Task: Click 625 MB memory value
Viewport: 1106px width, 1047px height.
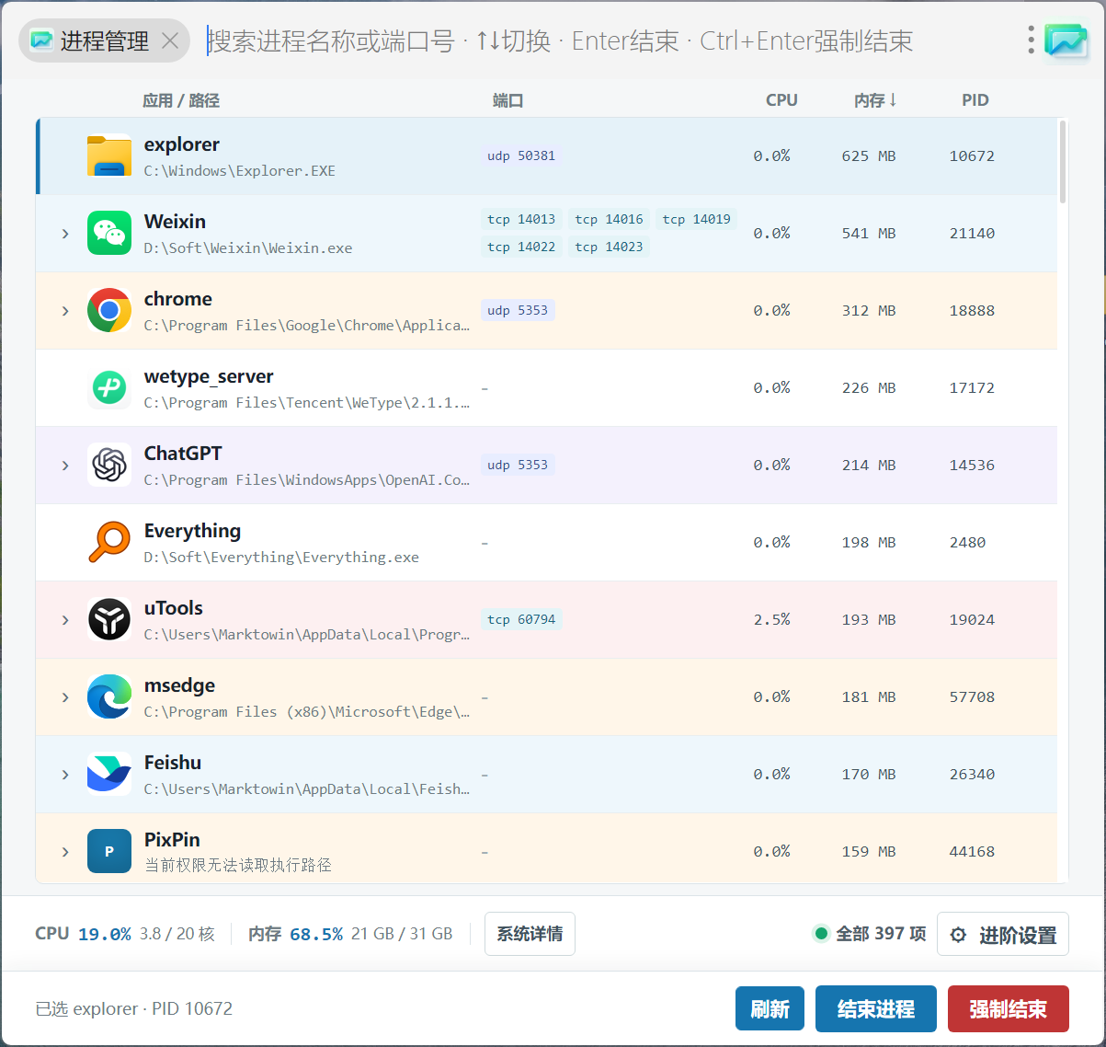Action: click(869, 156)
